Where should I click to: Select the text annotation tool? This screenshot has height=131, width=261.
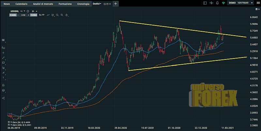pyautogui.click(x=3, y=78)
